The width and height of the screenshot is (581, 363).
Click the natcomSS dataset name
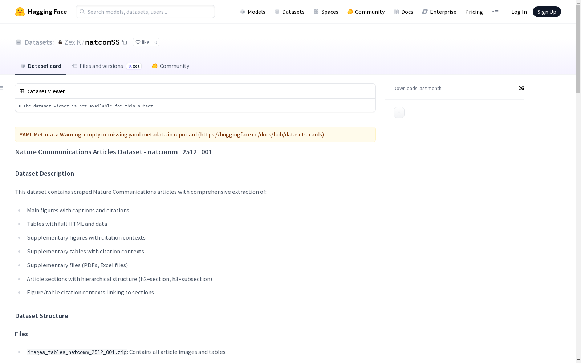(x=102, y=42)
